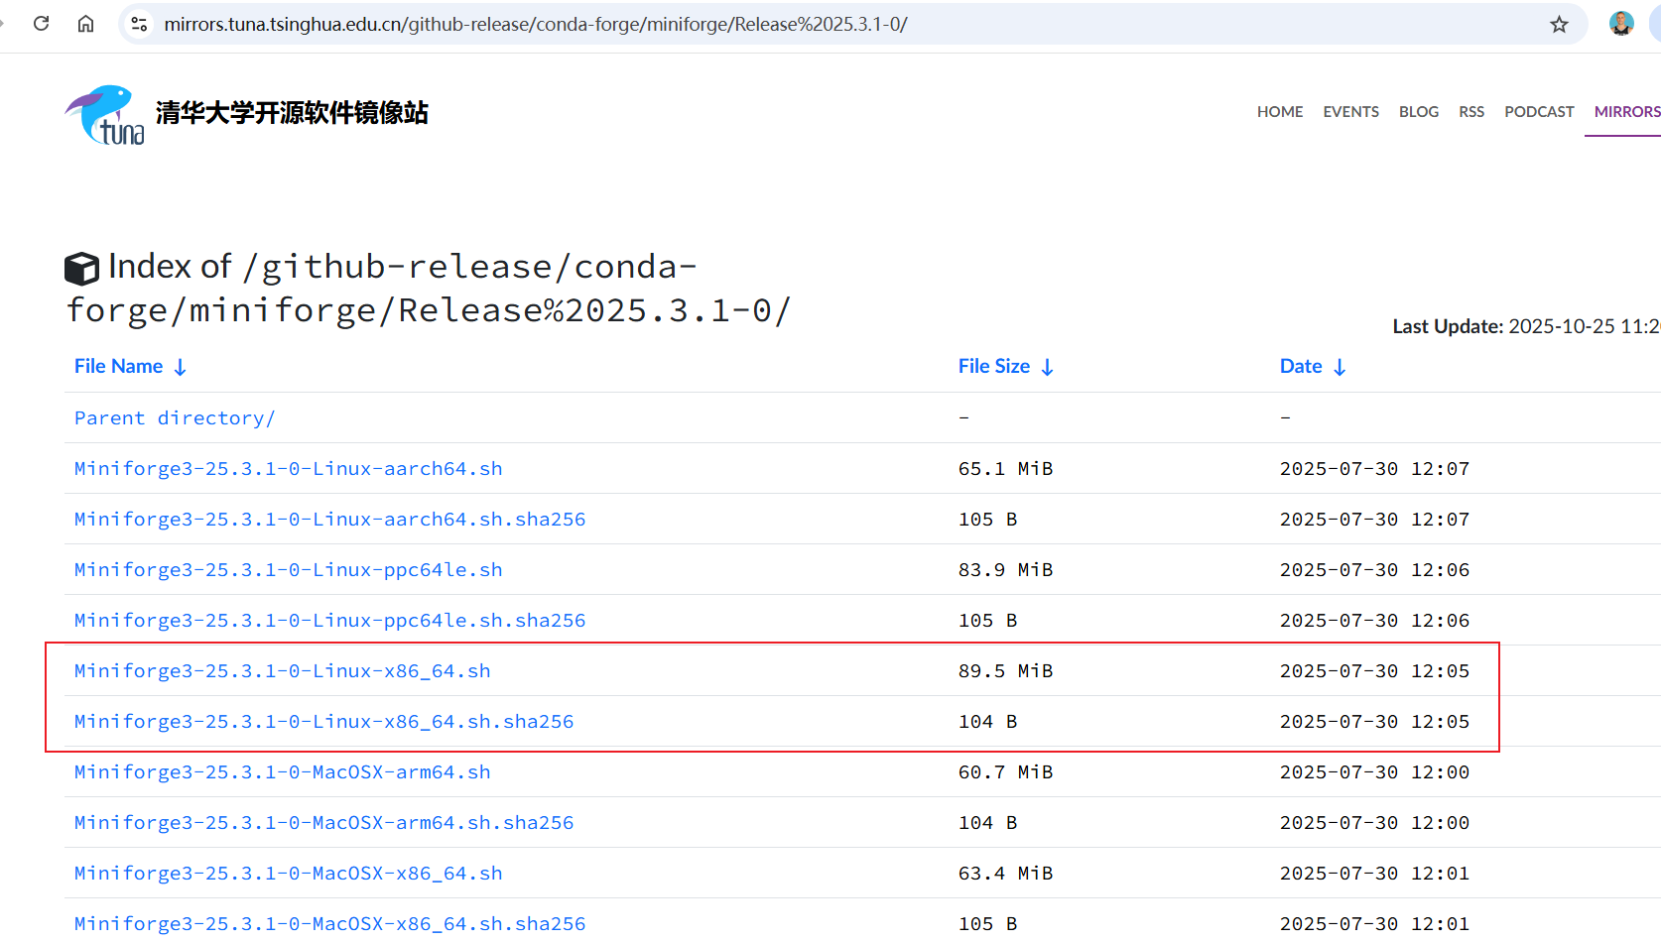Open the HOME navigation item

click(1280, 112)
